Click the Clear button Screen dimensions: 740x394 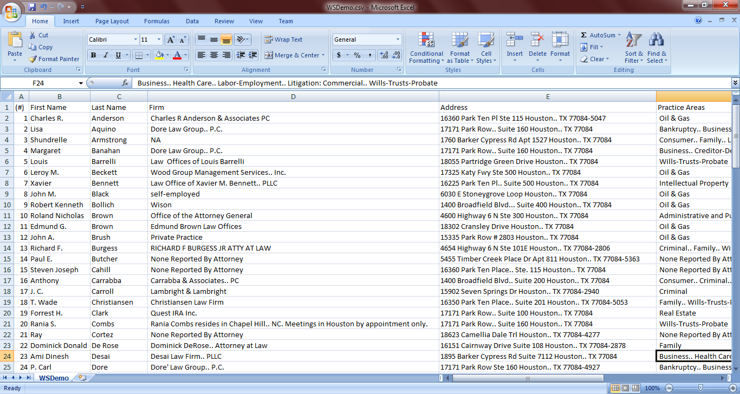(x=595, y=59)
